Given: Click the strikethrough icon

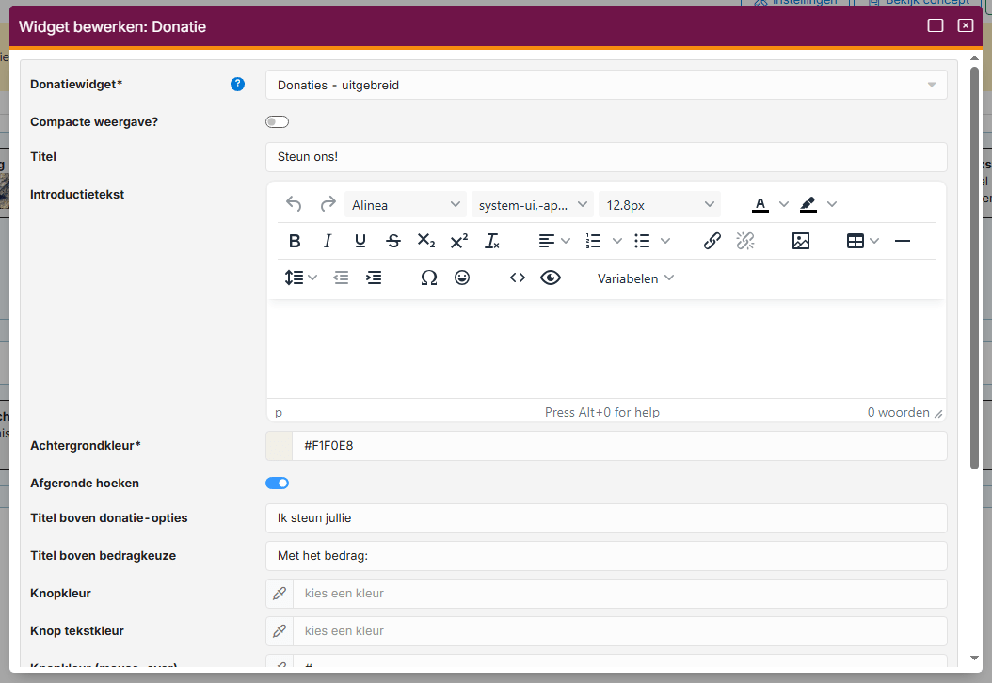Looking at the screenshot, I should pos(393,241).
